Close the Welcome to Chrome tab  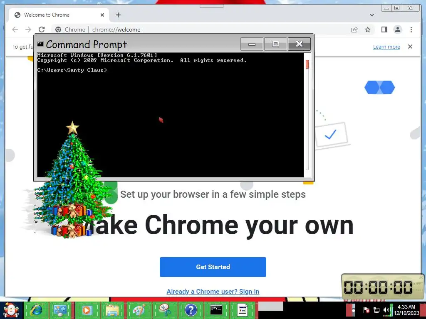coord(102,15)
